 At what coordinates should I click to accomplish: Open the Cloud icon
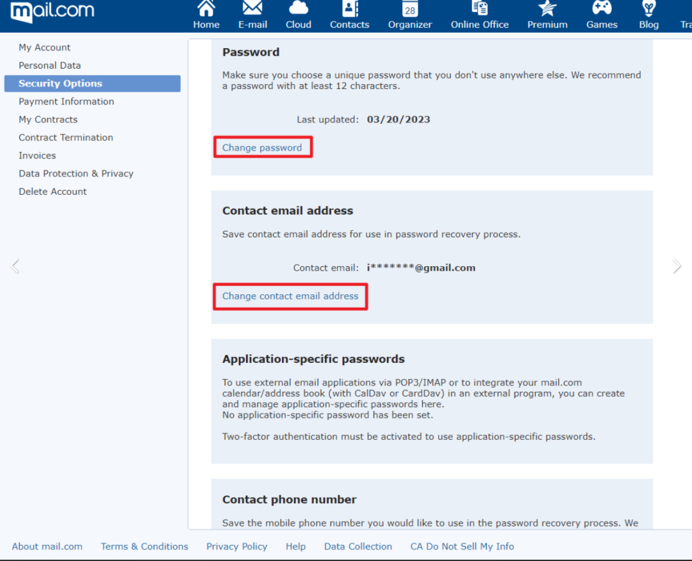coord(299,8)
